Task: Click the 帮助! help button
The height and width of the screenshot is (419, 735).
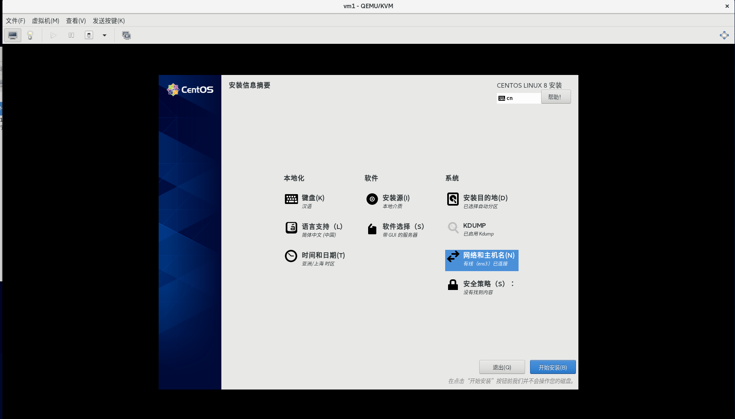Action: 556,97
